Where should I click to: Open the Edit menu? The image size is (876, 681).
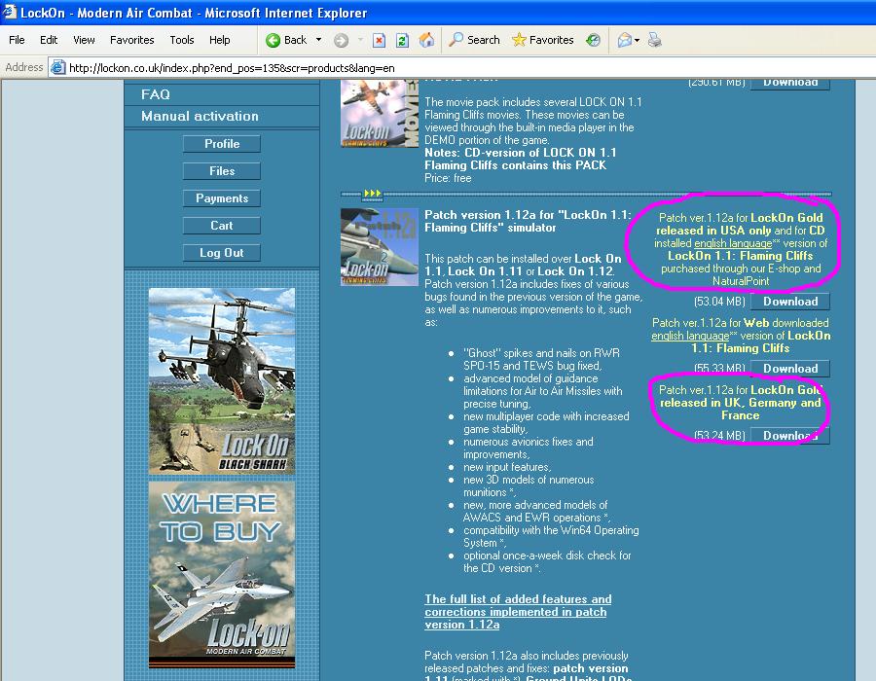49,40
